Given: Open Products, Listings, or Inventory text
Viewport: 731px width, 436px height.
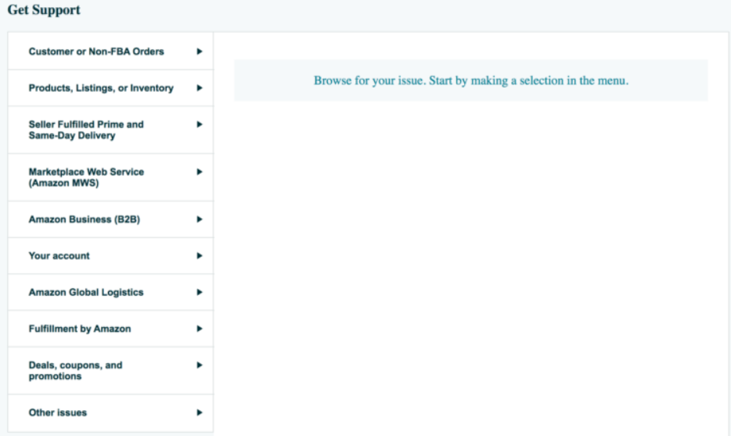Looking at the screenshot, I should coord(101,88).
